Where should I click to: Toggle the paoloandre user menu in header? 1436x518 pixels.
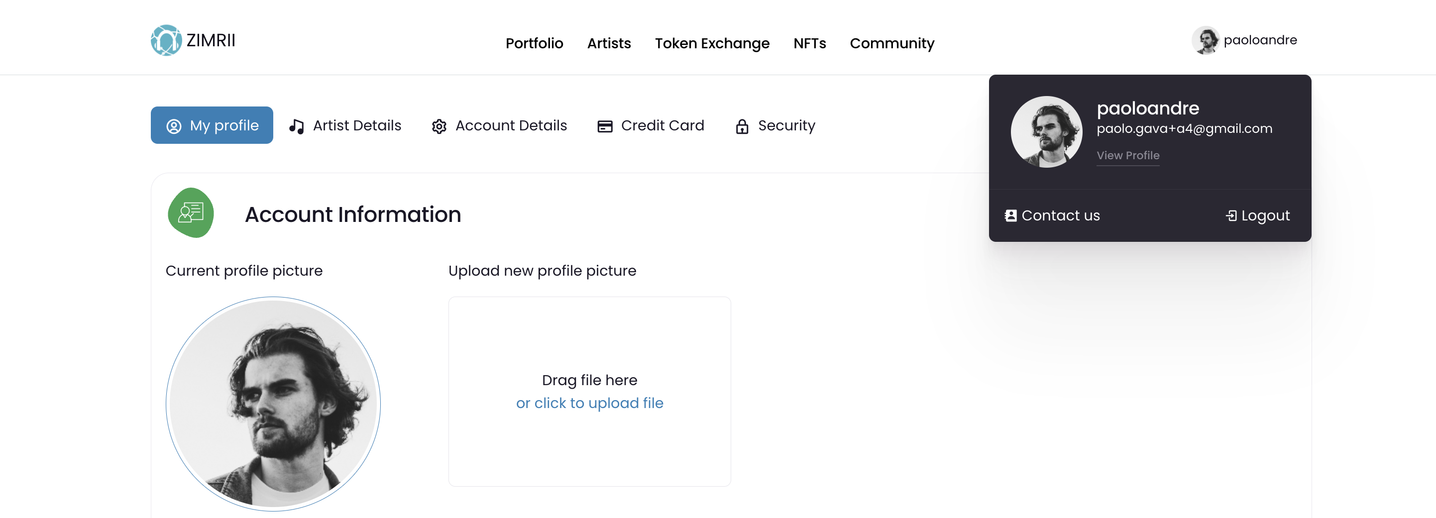click(x=1244, y=40)
